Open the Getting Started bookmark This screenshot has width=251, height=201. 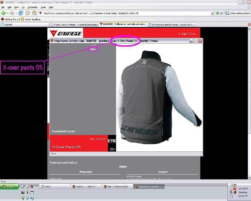click(x=10, y=19)
